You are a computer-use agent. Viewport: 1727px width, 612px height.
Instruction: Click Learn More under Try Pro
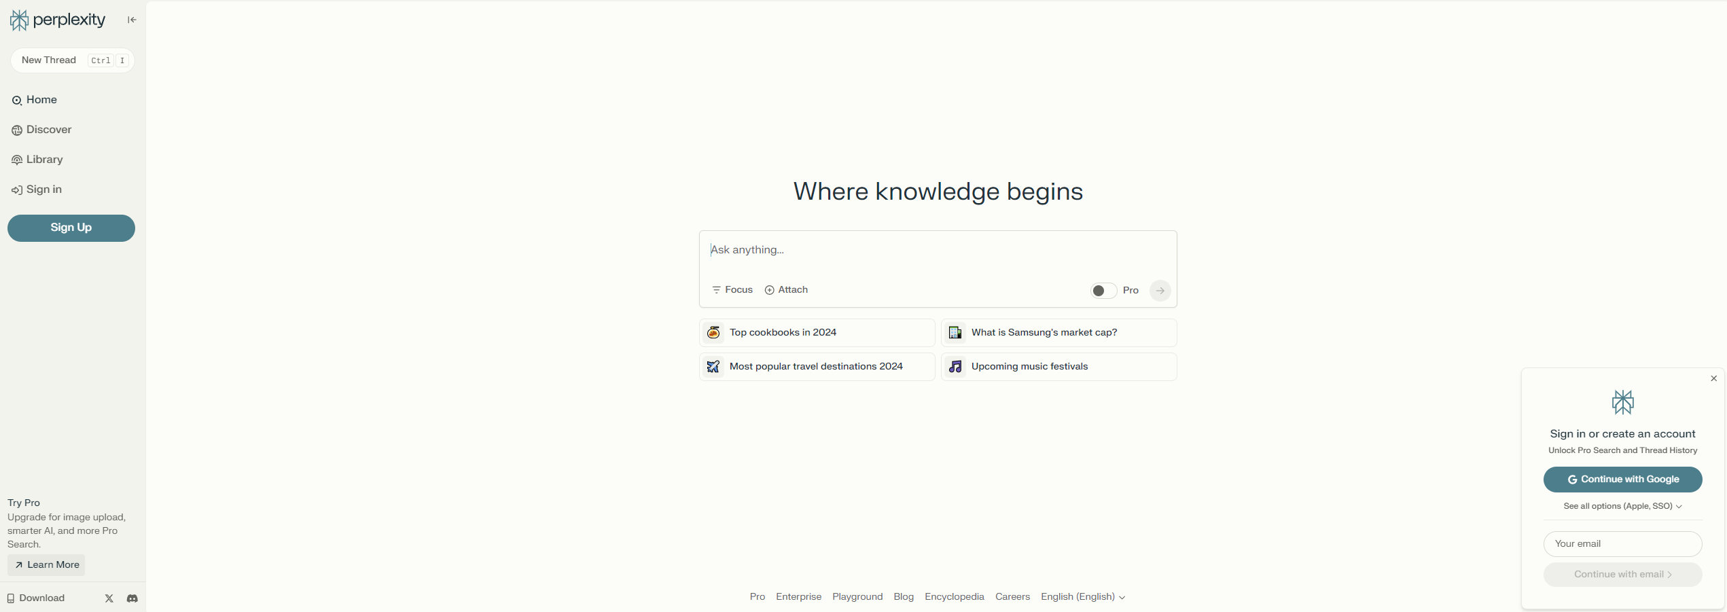pyautogui.click(x=46, y=565)
